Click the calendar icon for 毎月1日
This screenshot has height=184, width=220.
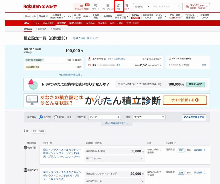click(x=25, y=148)
